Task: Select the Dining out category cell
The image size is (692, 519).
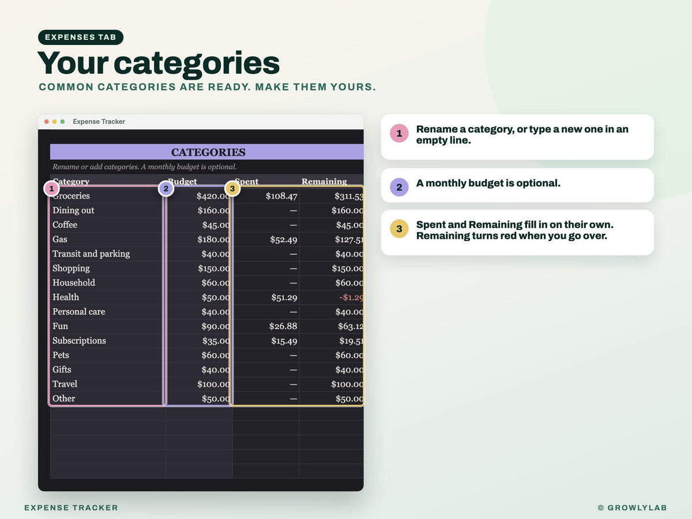Action: (108, 210)
